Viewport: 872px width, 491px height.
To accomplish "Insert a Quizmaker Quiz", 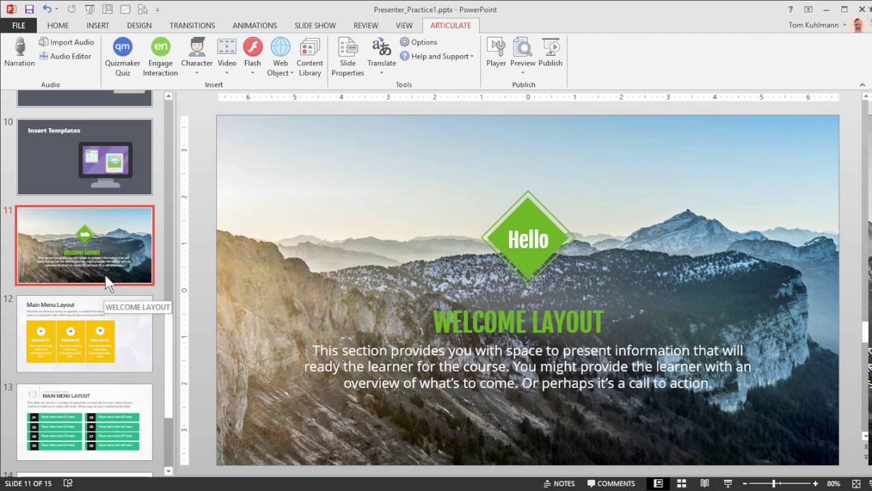I will click(x=123, y=57).
